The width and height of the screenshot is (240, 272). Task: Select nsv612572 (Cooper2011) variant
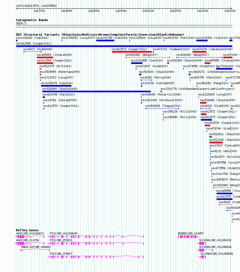click(218, 111)
